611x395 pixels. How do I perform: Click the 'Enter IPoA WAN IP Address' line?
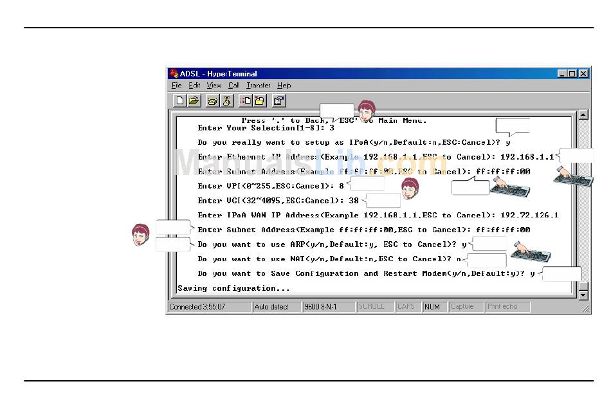[x=378, y=215]
